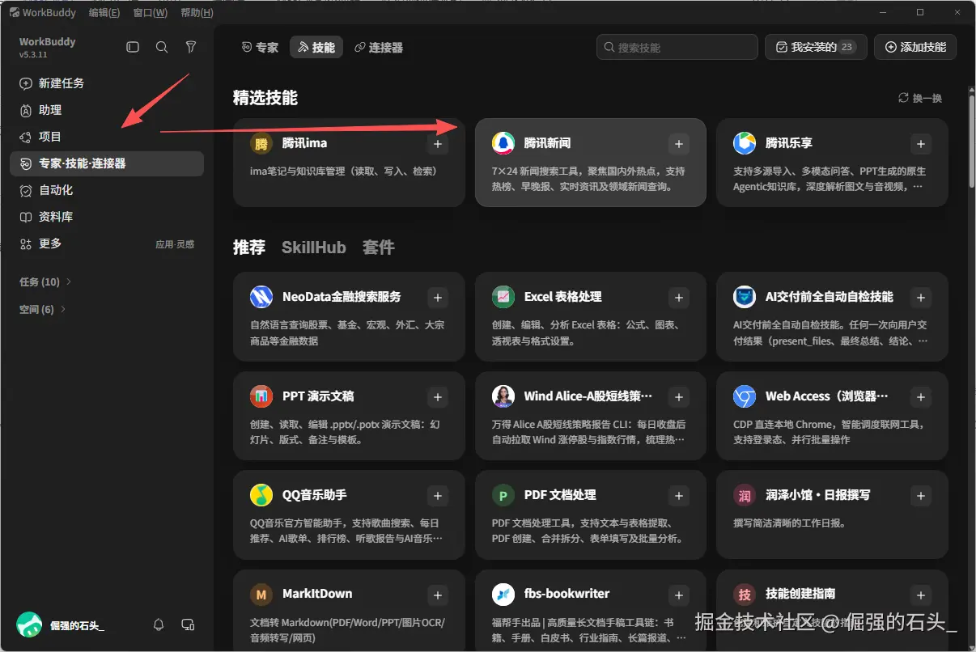
Task: Focus the 搜索技能 search field
Action: click(x=677, y=47)
